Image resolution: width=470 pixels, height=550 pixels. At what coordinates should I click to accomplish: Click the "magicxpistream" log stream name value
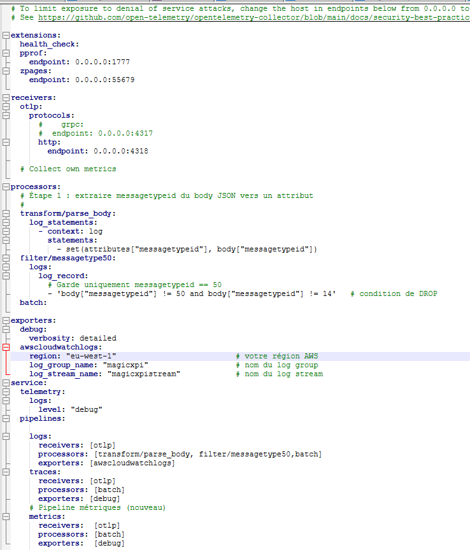coord(144,374)
